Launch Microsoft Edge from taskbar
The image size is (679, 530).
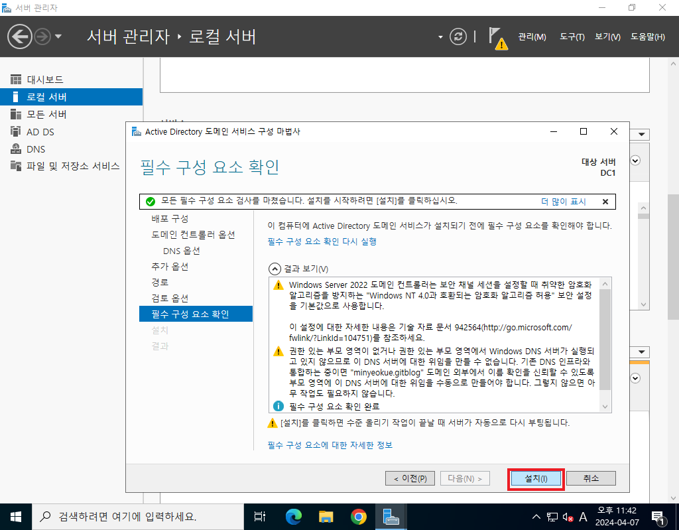pos(293,517)
